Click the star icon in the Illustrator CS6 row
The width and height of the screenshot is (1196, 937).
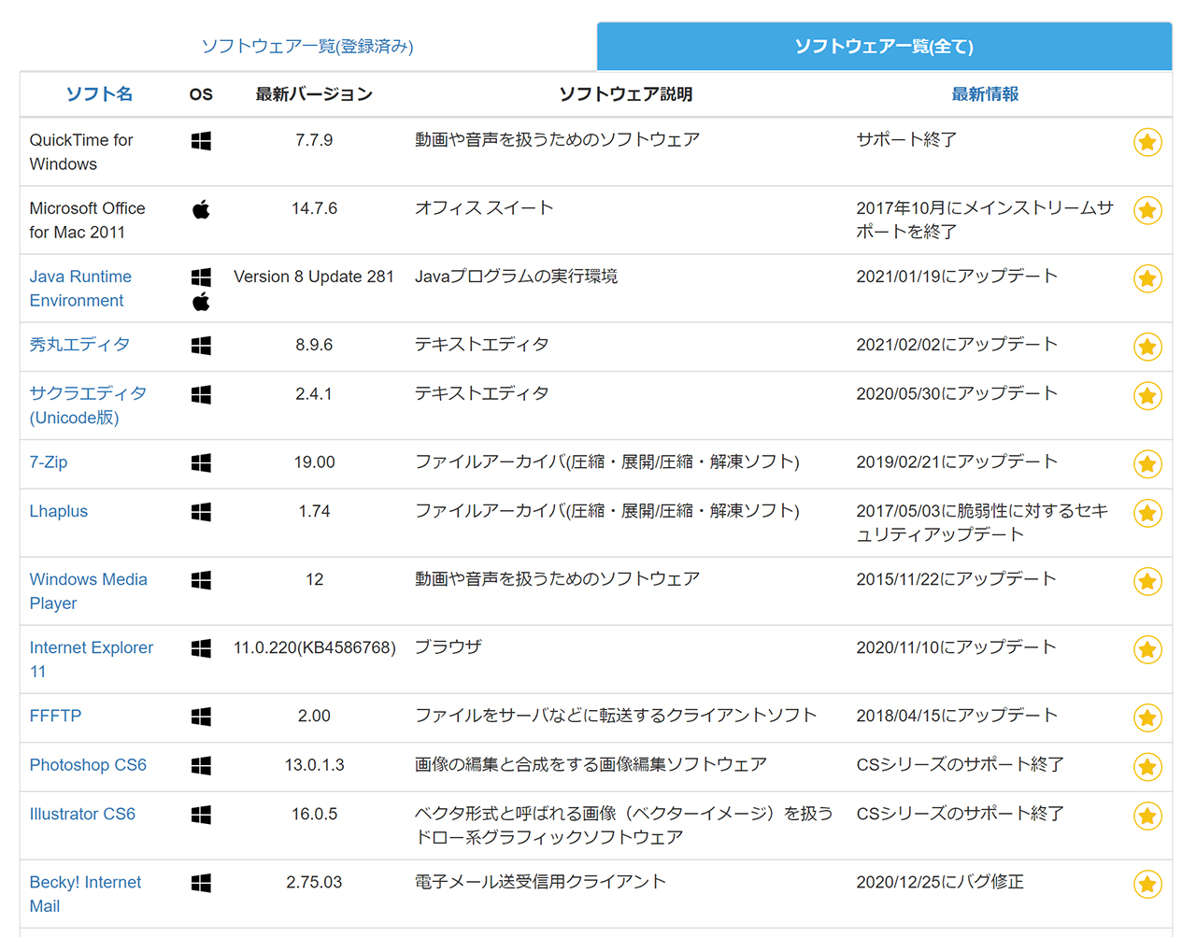[x=1147, y=816]
